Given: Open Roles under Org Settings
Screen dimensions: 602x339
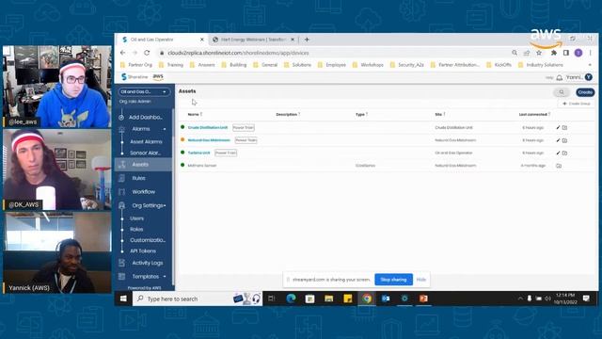Looking at the screenshot, I should click(136, 230).
